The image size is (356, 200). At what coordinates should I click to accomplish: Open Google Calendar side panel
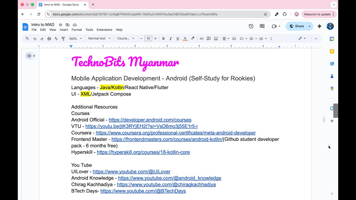332,39
